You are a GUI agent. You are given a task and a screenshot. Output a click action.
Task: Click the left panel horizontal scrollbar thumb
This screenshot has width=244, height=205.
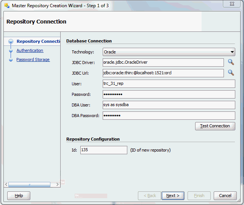point(30,185)
